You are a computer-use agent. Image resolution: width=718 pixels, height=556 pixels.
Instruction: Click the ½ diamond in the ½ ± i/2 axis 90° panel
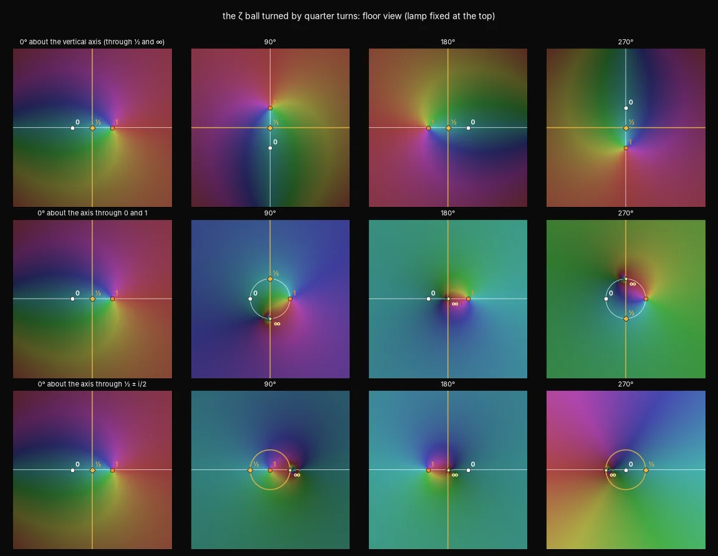pyautogui.click(x=250, y=470)
